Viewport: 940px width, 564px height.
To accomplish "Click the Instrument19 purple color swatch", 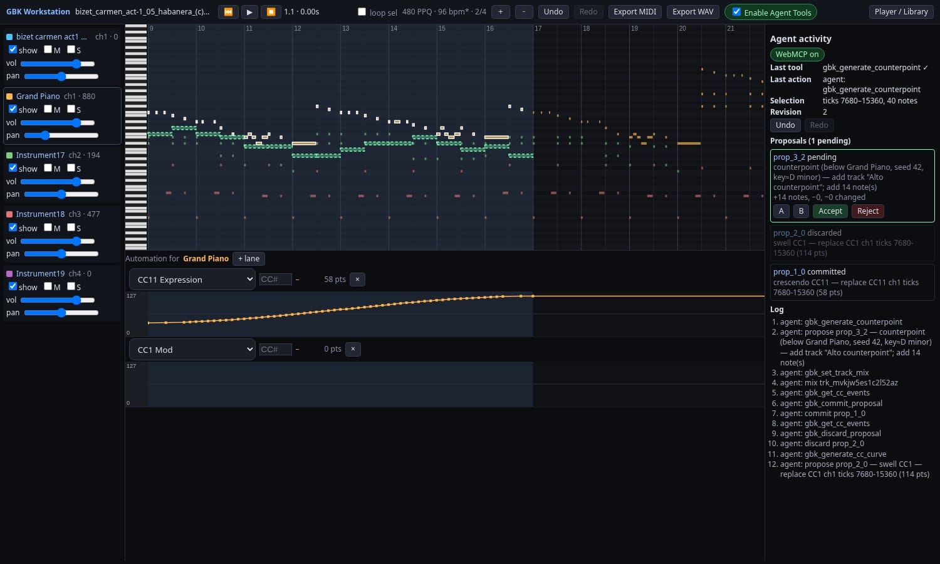I will click(x=9, y=274).
